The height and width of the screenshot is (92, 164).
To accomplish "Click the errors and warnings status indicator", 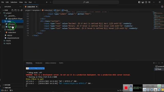I will point(5,90).
